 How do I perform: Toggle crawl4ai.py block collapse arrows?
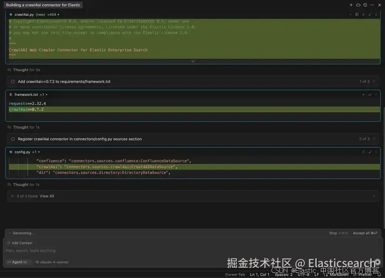click(376, 14)
